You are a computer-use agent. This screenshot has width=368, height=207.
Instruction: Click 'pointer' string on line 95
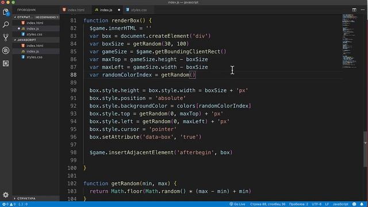point(163,129)
